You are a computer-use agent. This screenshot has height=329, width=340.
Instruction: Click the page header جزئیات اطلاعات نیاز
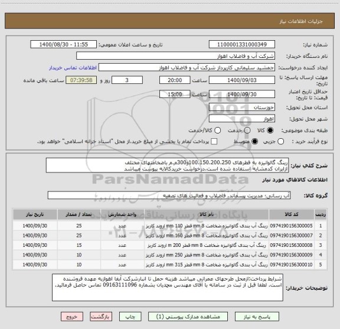[x=301, y=21]
